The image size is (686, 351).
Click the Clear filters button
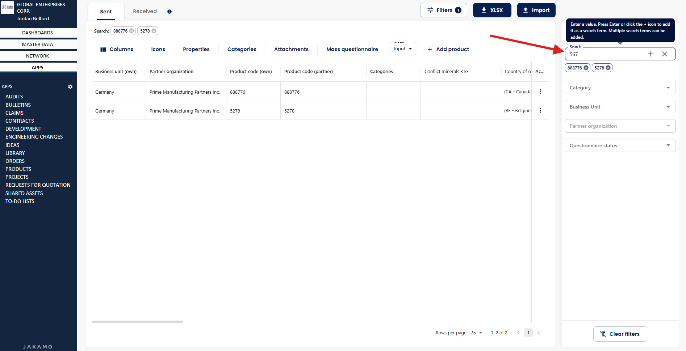tap(620, 334)
